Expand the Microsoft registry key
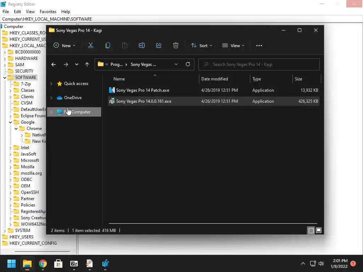The width and height of the screenshot is (363, 272). pos(10,160)
